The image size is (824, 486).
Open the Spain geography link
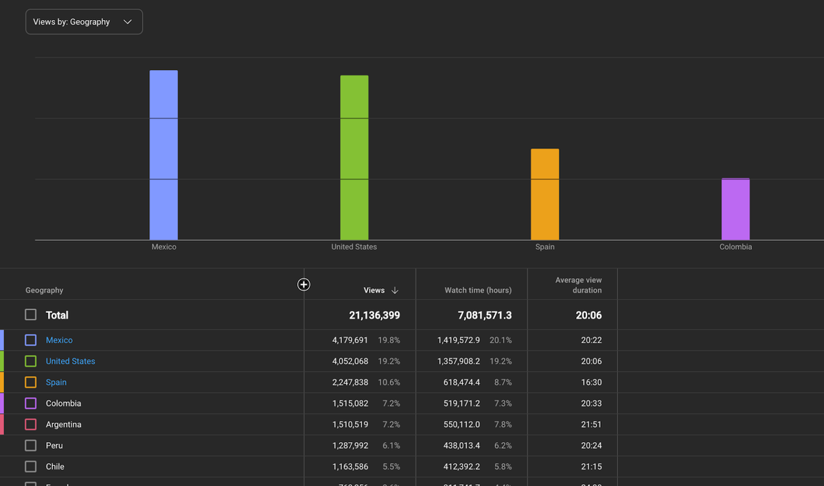pos(56,382)
